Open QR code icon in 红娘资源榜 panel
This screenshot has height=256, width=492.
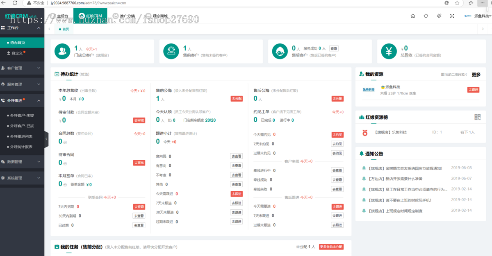coord(477,117)
